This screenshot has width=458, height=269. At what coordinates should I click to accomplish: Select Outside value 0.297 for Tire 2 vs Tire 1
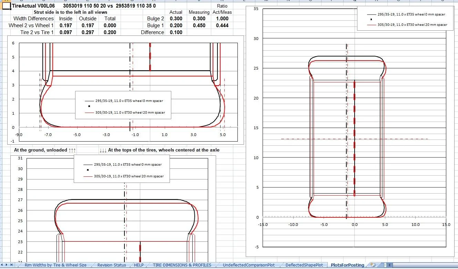click(x=88, y=32)
